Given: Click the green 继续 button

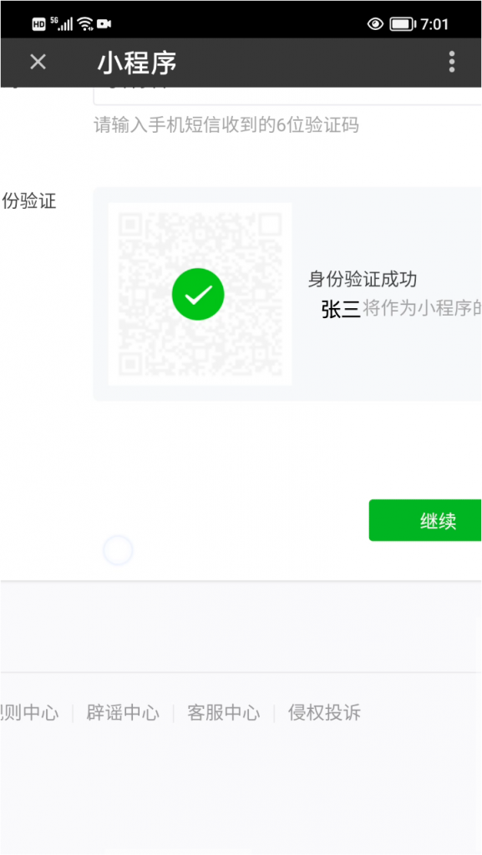Looking at the screenshot, I should [425, 520].
